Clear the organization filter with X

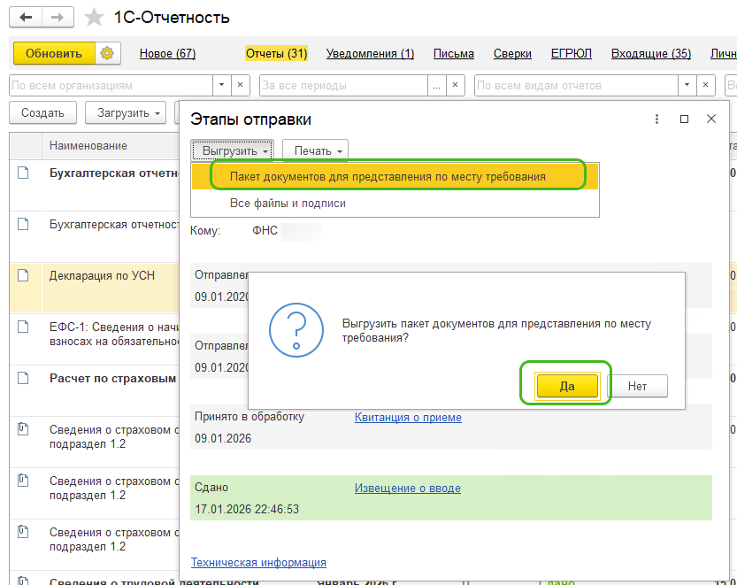pyautogui.click(x=242, y=86)
